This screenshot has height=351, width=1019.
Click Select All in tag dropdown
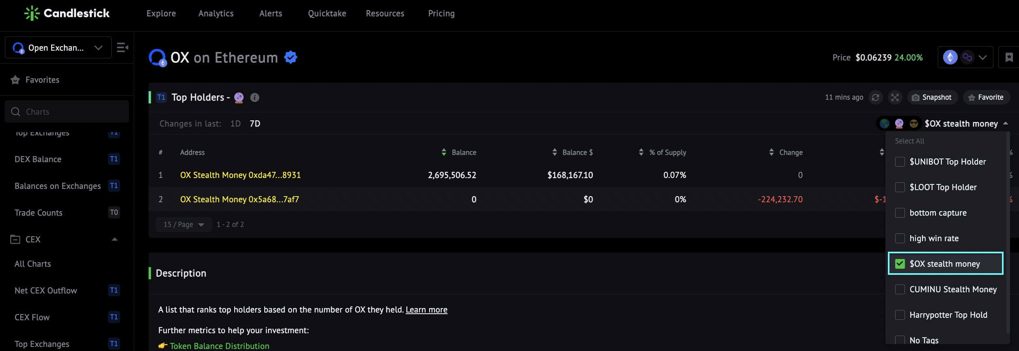[909, 141]
